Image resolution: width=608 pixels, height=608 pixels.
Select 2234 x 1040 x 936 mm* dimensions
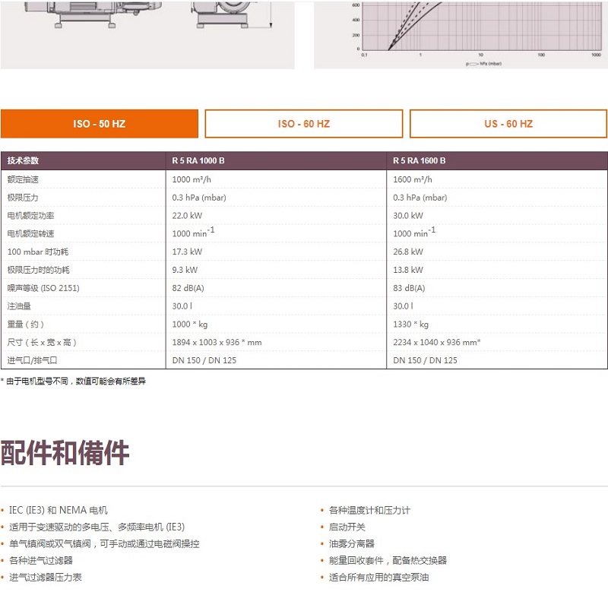tap(436, 343)
